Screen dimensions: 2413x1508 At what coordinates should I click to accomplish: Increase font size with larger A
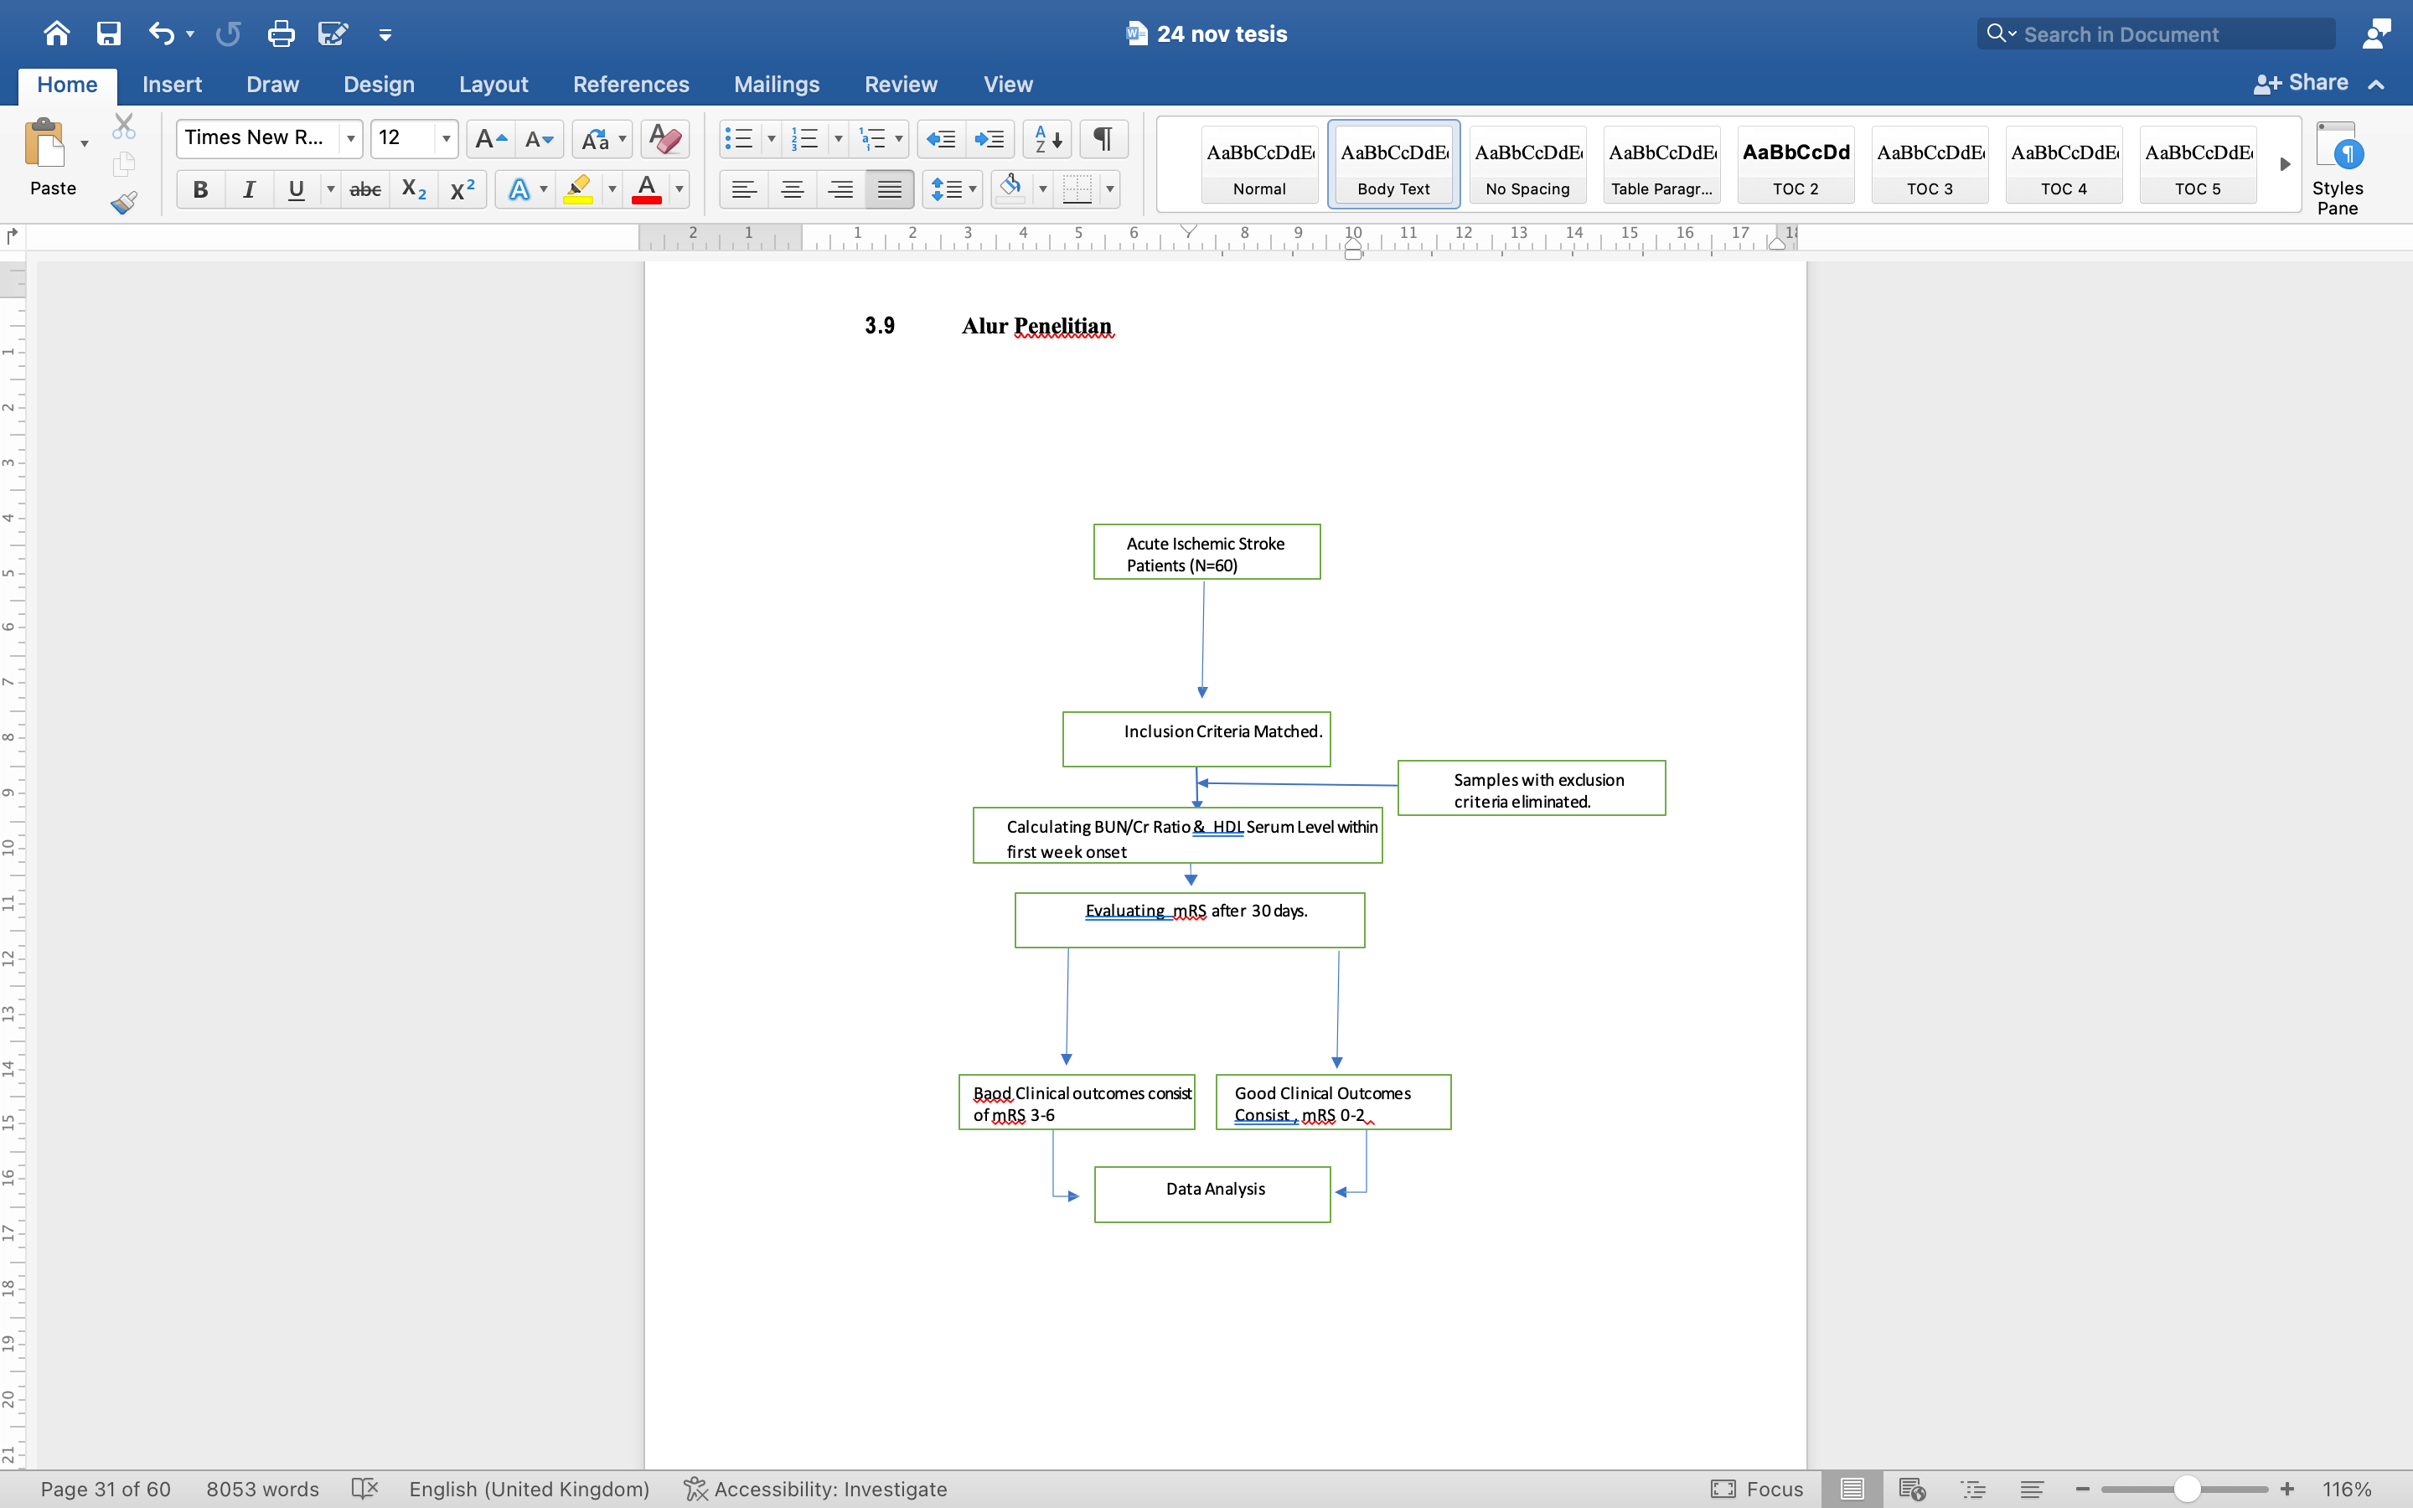pyautogui.click(x=491, y=138)
